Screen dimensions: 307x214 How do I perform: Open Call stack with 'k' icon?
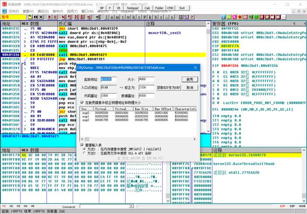point(150,17)
